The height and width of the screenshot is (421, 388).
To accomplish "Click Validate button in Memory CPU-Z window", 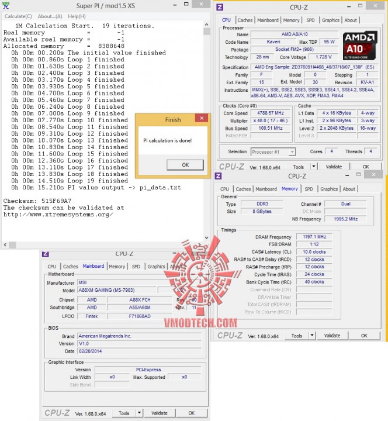I will tap(332, 336).
